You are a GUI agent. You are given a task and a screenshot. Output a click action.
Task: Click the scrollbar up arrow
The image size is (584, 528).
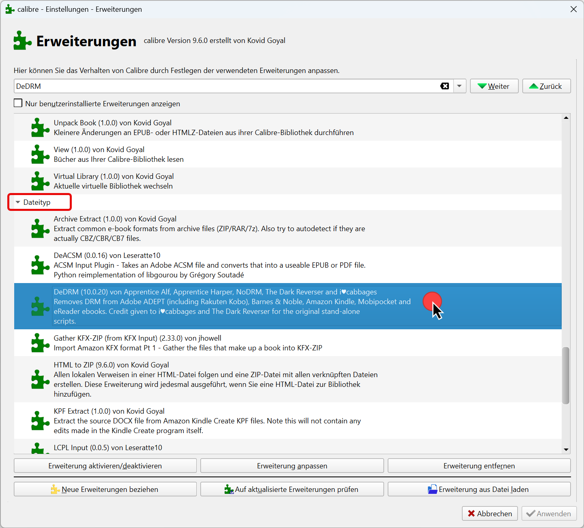point(566,118)
